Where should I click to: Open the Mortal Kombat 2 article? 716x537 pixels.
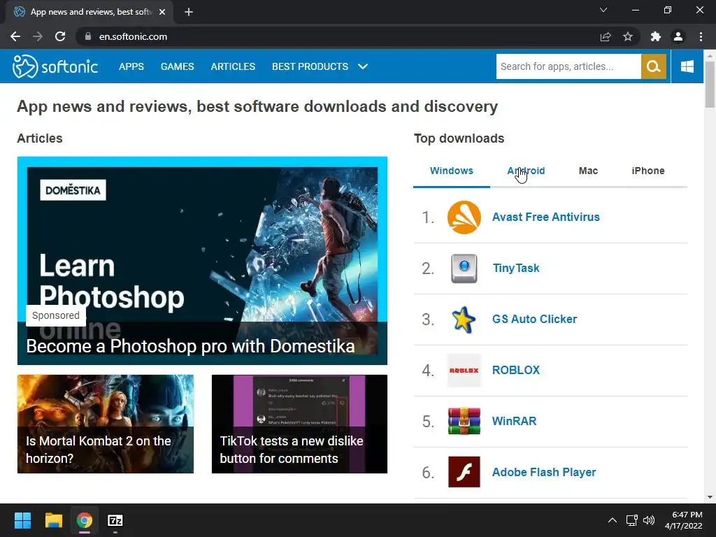pos(106,424)
